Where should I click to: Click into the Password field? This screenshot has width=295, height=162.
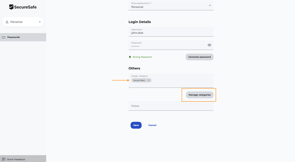(x=171, y=45)
